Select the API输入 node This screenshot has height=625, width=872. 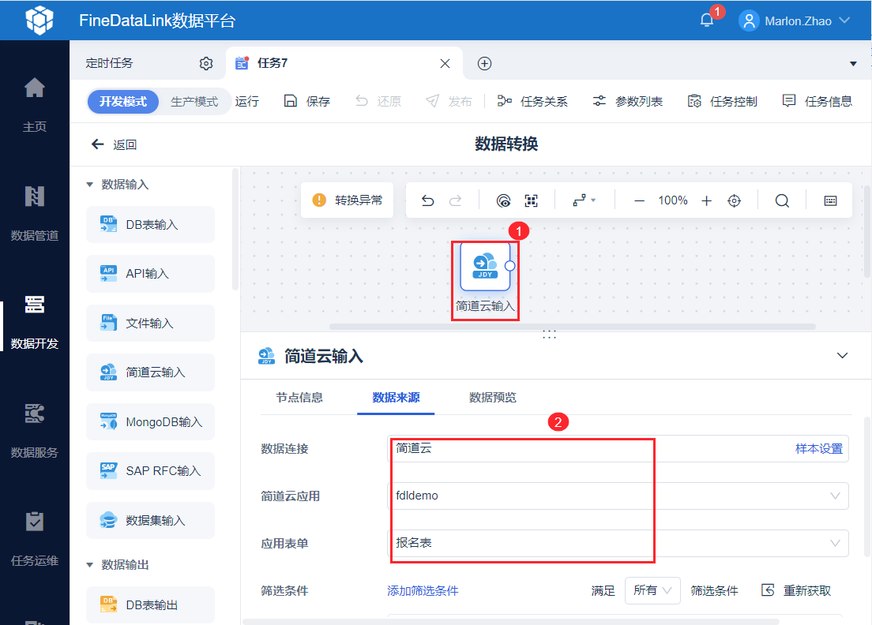(150, 273)
